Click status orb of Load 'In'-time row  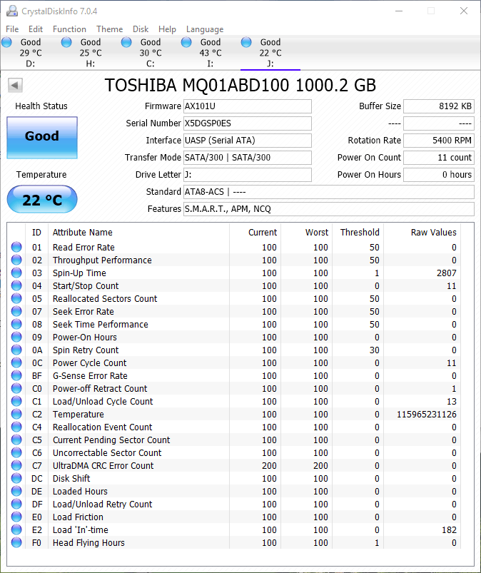(x=16, y=529)
